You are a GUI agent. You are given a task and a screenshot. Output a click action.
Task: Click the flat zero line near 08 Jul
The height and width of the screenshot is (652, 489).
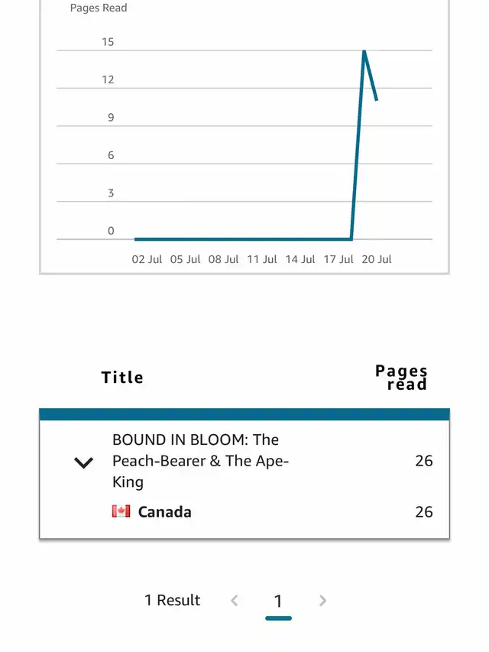[223, 239]
